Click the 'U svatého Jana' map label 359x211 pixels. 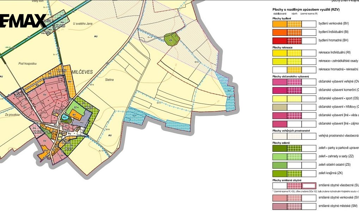coord(83,24)
